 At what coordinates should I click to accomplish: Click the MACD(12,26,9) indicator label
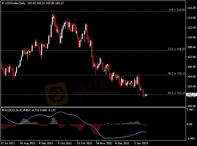click(12, 110)
